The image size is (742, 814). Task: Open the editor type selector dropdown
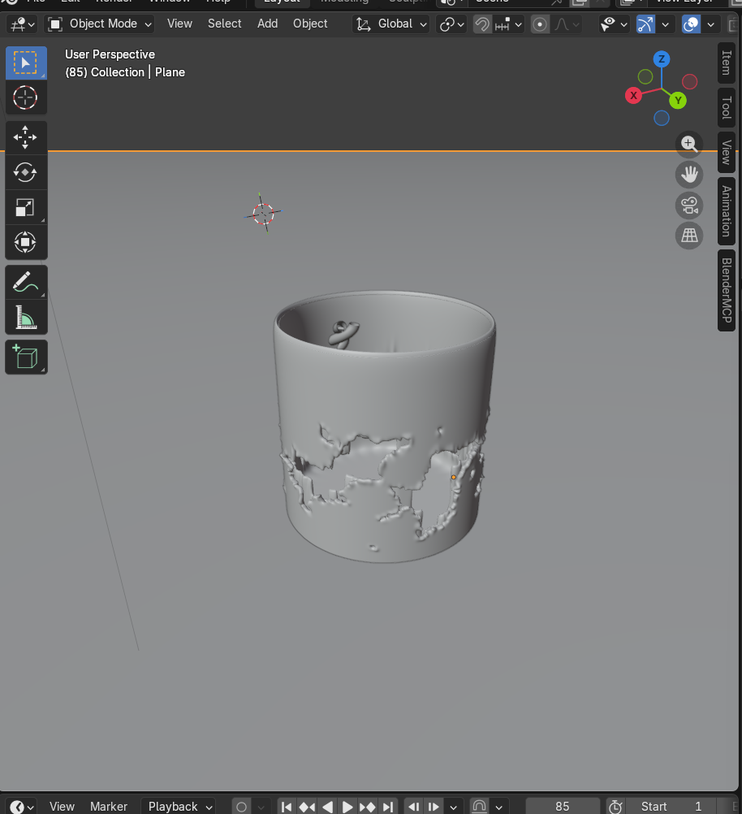click(21, 24)
